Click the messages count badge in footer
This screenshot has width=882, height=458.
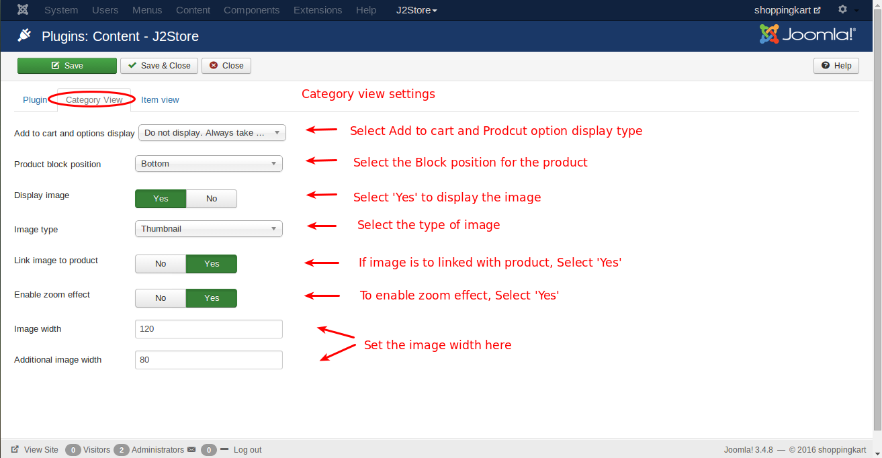209,450
